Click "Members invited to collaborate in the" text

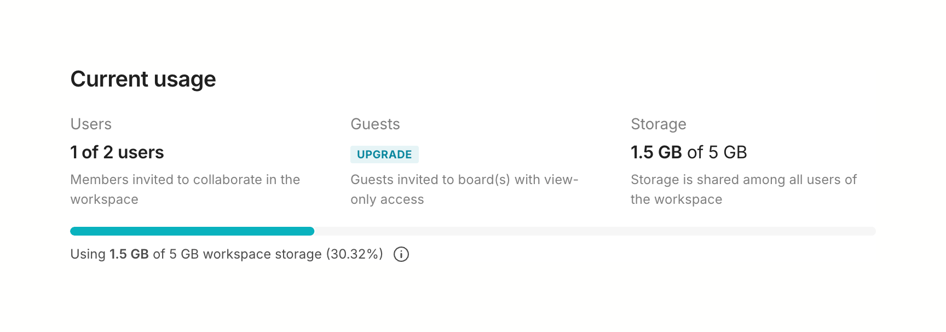click(185, 180)
